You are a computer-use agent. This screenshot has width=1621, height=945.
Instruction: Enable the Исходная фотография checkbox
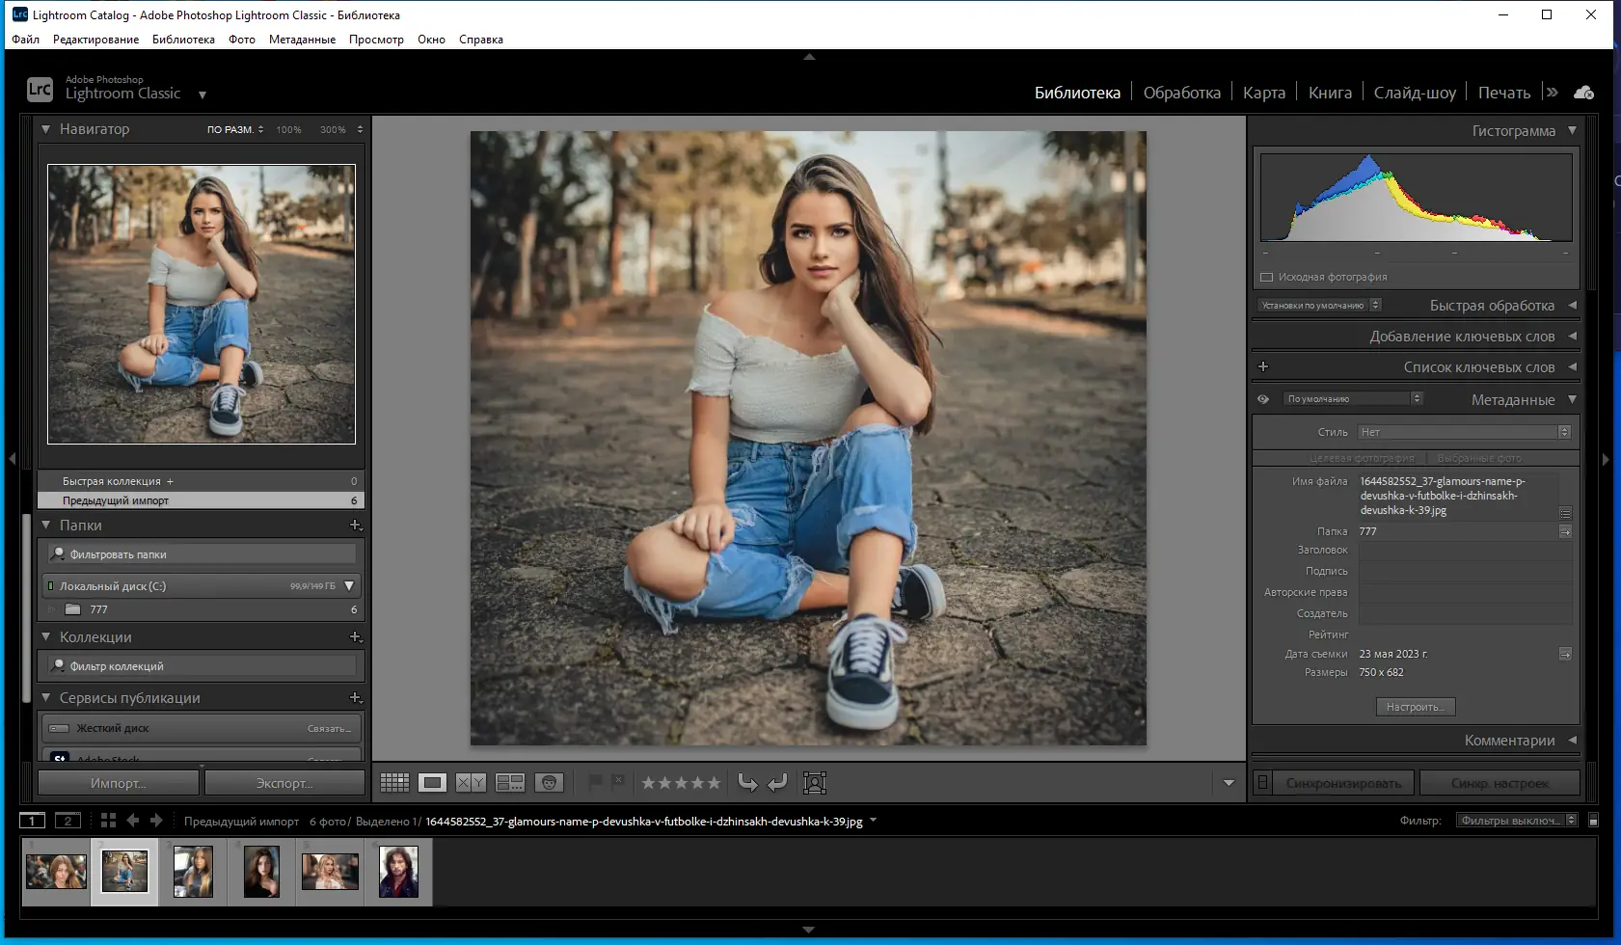(1267, 276)
